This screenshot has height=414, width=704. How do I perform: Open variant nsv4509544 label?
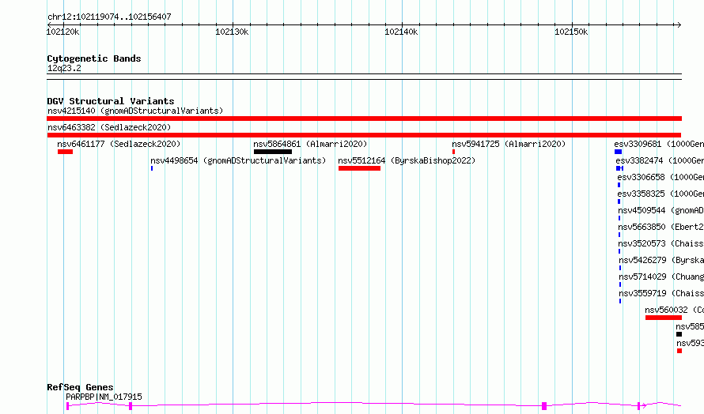661,210
